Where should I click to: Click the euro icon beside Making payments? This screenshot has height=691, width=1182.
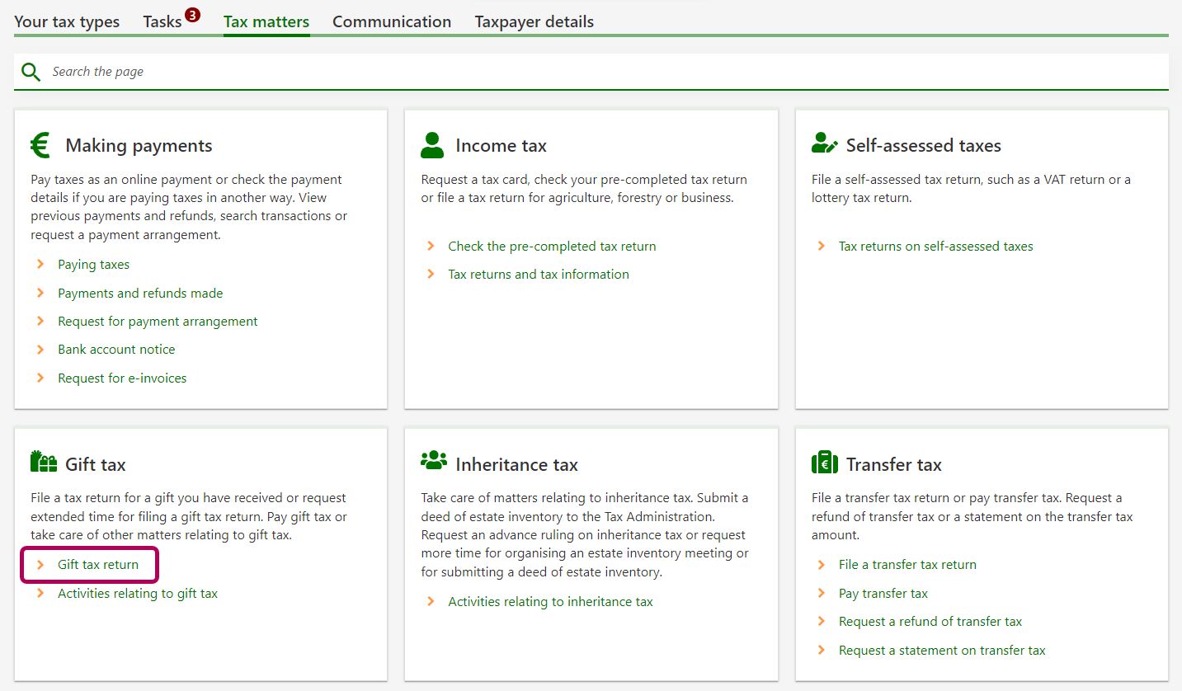click(40, 145)
